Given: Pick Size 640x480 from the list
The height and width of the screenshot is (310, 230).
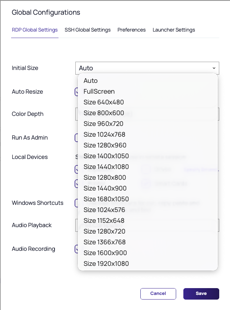Looking at the screenshot, I should point(104,102).
